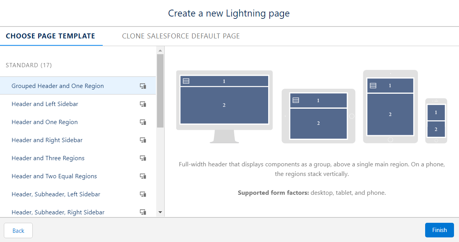The height and width of the screenshot is (242, 459).
Task: Select the Header and Left Sidebar template
Action: [78, 104]
